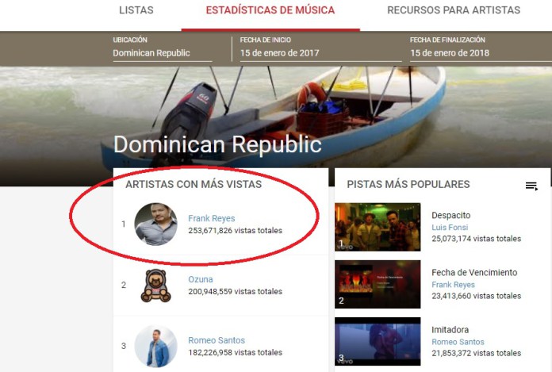Open the Ubicación field showing Dominican Republic
Screen dimensions: 552x372
(x=162, y=53)
